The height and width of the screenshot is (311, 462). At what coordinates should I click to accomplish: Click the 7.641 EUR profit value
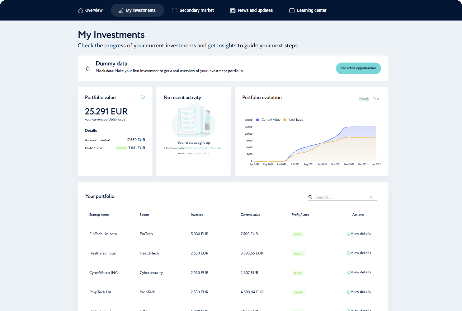pyautogui.click(x=137, y=148)
